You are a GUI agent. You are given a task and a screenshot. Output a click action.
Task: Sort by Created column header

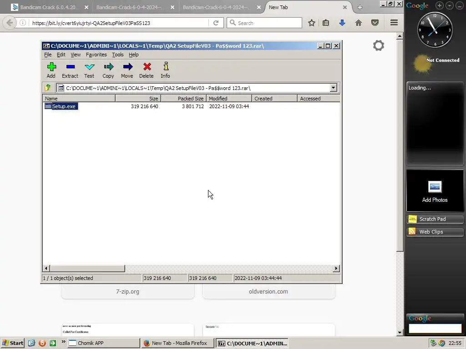[x=274, y=99]
